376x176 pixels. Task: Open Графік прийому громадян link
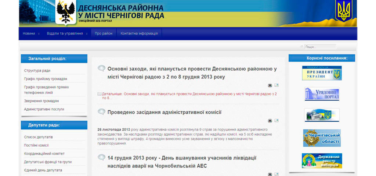(46, 79)
